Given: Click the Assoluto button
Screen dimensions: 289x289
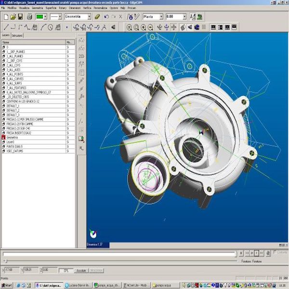Looking at the screenshot, I should (81, 270).
